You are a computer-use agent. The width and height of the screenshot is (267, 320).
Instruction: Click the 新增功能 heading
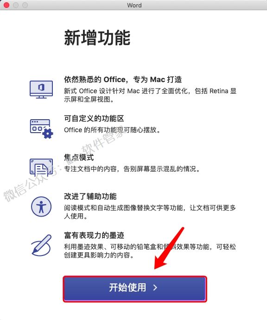click(x=97, y=38)
